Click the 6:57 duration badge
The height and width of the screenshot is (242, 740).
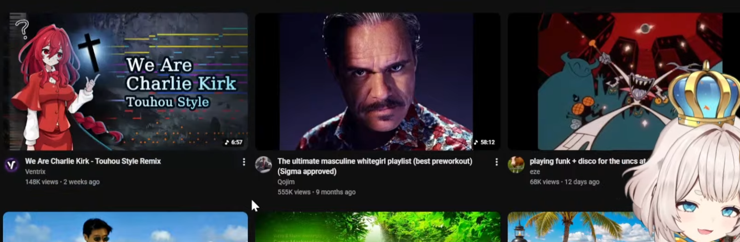(234, 142)
